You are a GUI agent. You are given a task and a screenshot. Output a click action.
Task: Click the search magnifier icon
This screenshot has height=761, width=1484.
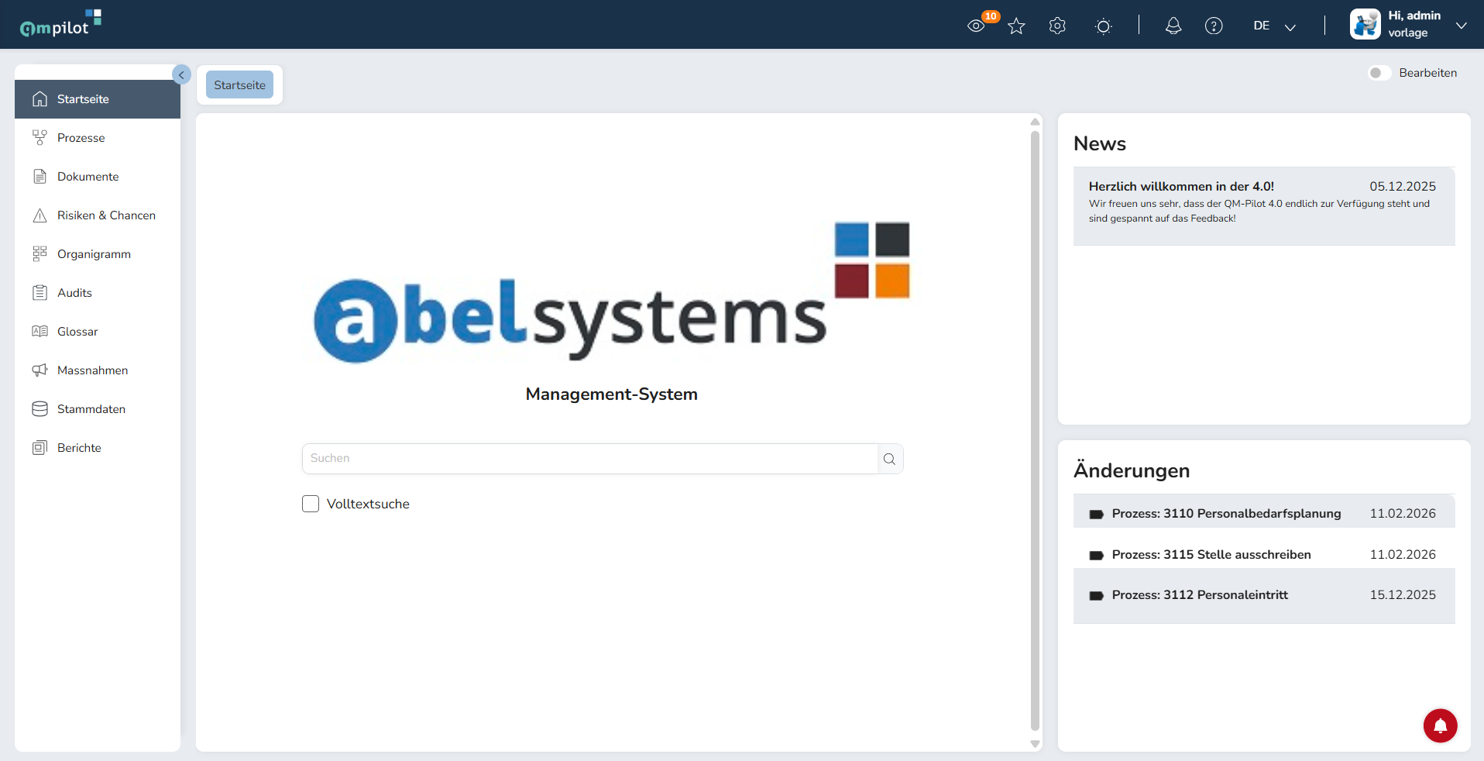click(890, 459)
